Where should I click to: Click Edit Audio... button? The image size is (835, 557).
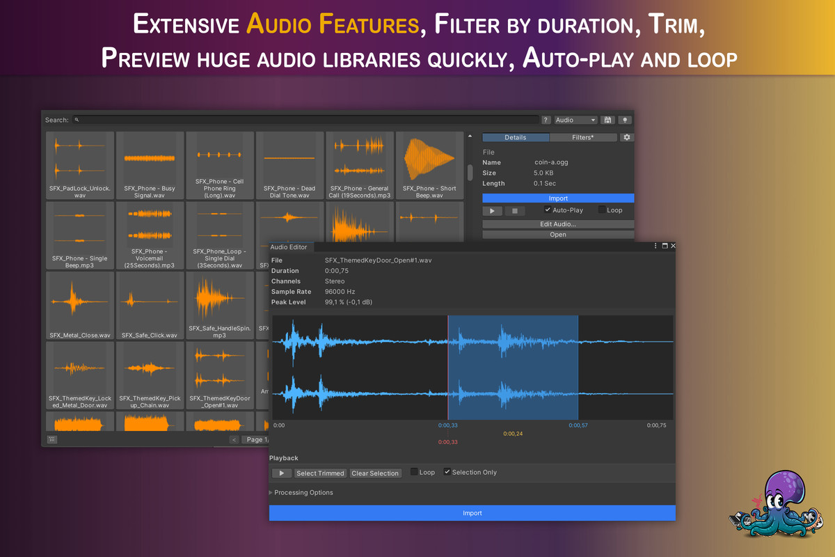(x=558, y=224)
